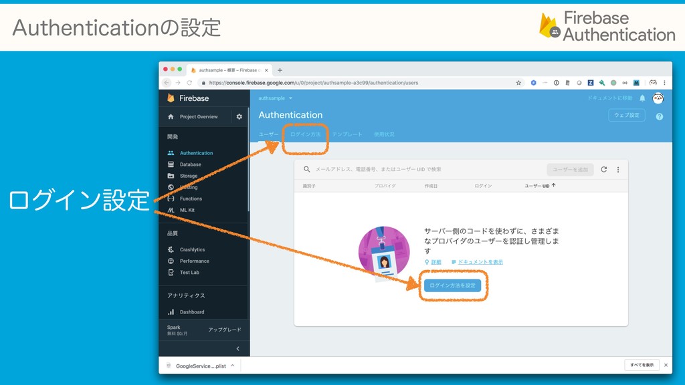Open Crashlytics in sidebar

192,250
